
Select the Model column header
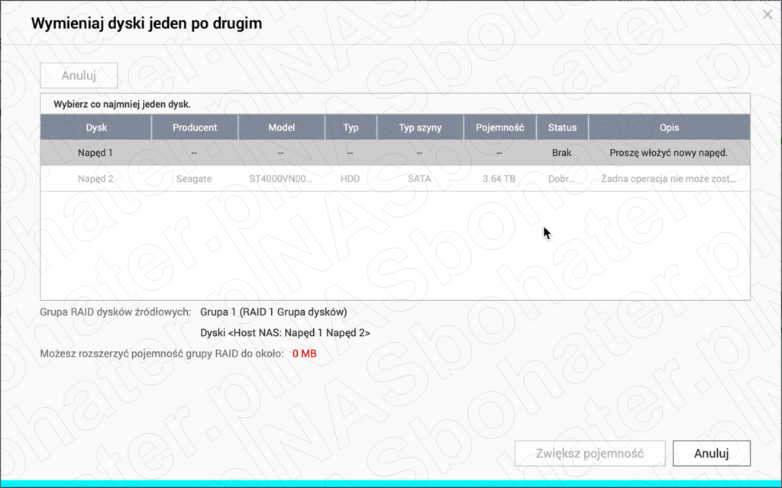(x=281, y=128)
